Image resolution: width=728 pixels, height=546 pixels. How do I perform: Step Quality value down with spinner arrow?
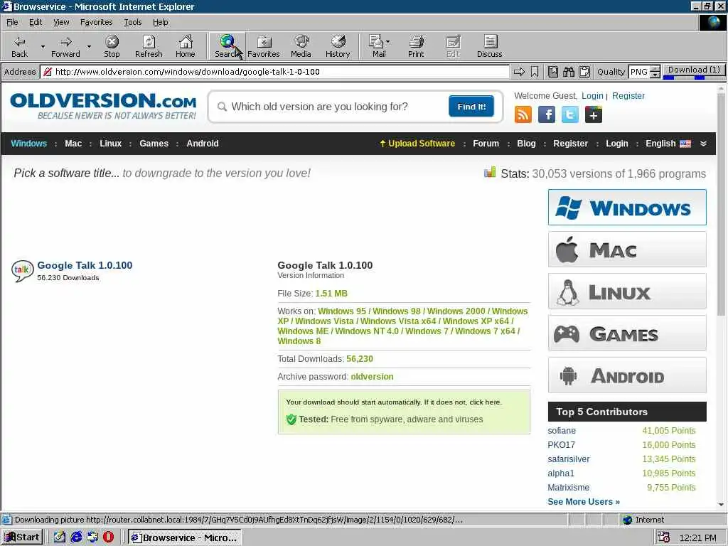tap(655, 75)
